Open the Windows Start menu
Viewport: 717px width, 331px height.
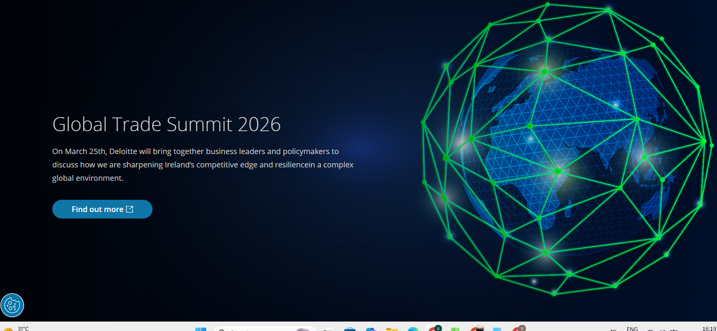(201, 329)
